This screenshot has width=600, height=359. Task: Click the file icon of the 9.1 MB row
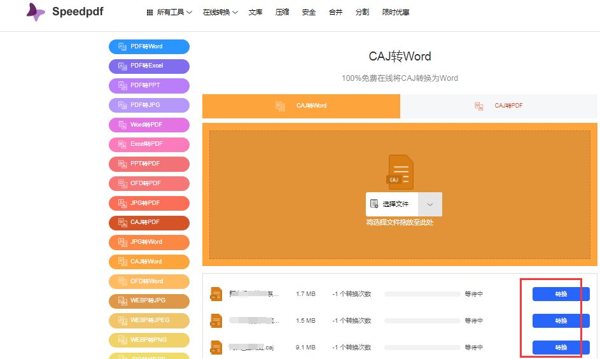pyautogui.click(x=216, y=348)
